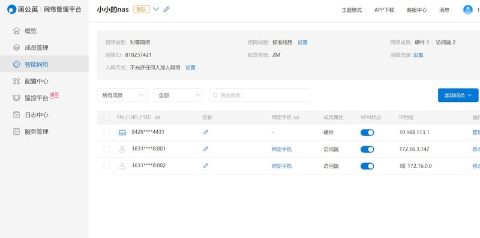480x238 pixels.
Task: Click the 演示 tag on 监控平台
Action: click(54, 95)
